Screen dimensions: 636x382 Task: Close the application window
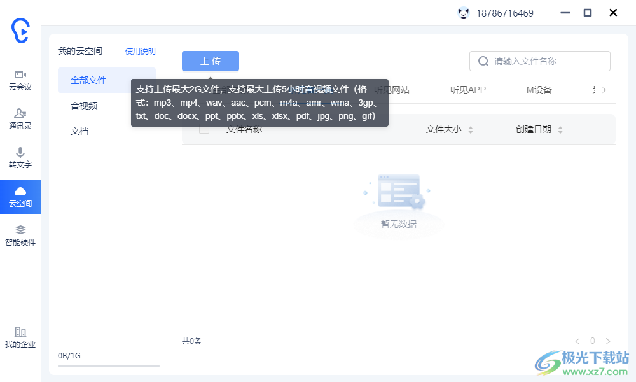[613, 13]
